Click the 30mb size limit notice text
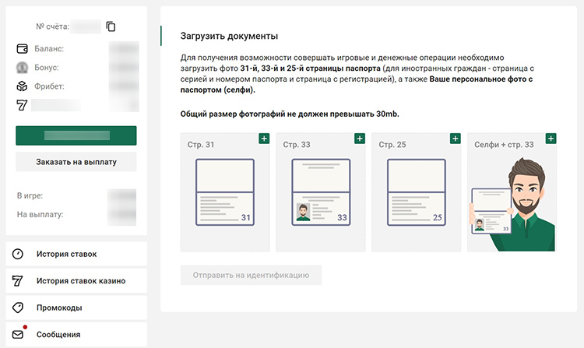The height and width of the screenshot is (348, 584). [x=290, y=114]
